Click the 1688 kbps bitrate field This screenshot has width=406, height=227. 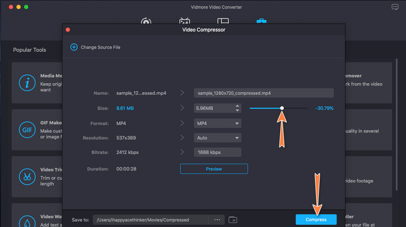217,152
